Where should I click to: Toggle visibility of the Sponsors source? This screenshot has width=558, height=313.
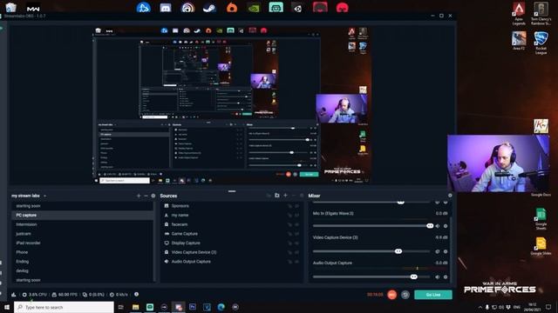[296, 206]
